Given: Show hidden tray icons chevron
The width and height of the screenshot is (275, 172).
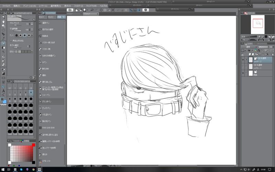Looking at the screenshot, I should click(241, 170).
